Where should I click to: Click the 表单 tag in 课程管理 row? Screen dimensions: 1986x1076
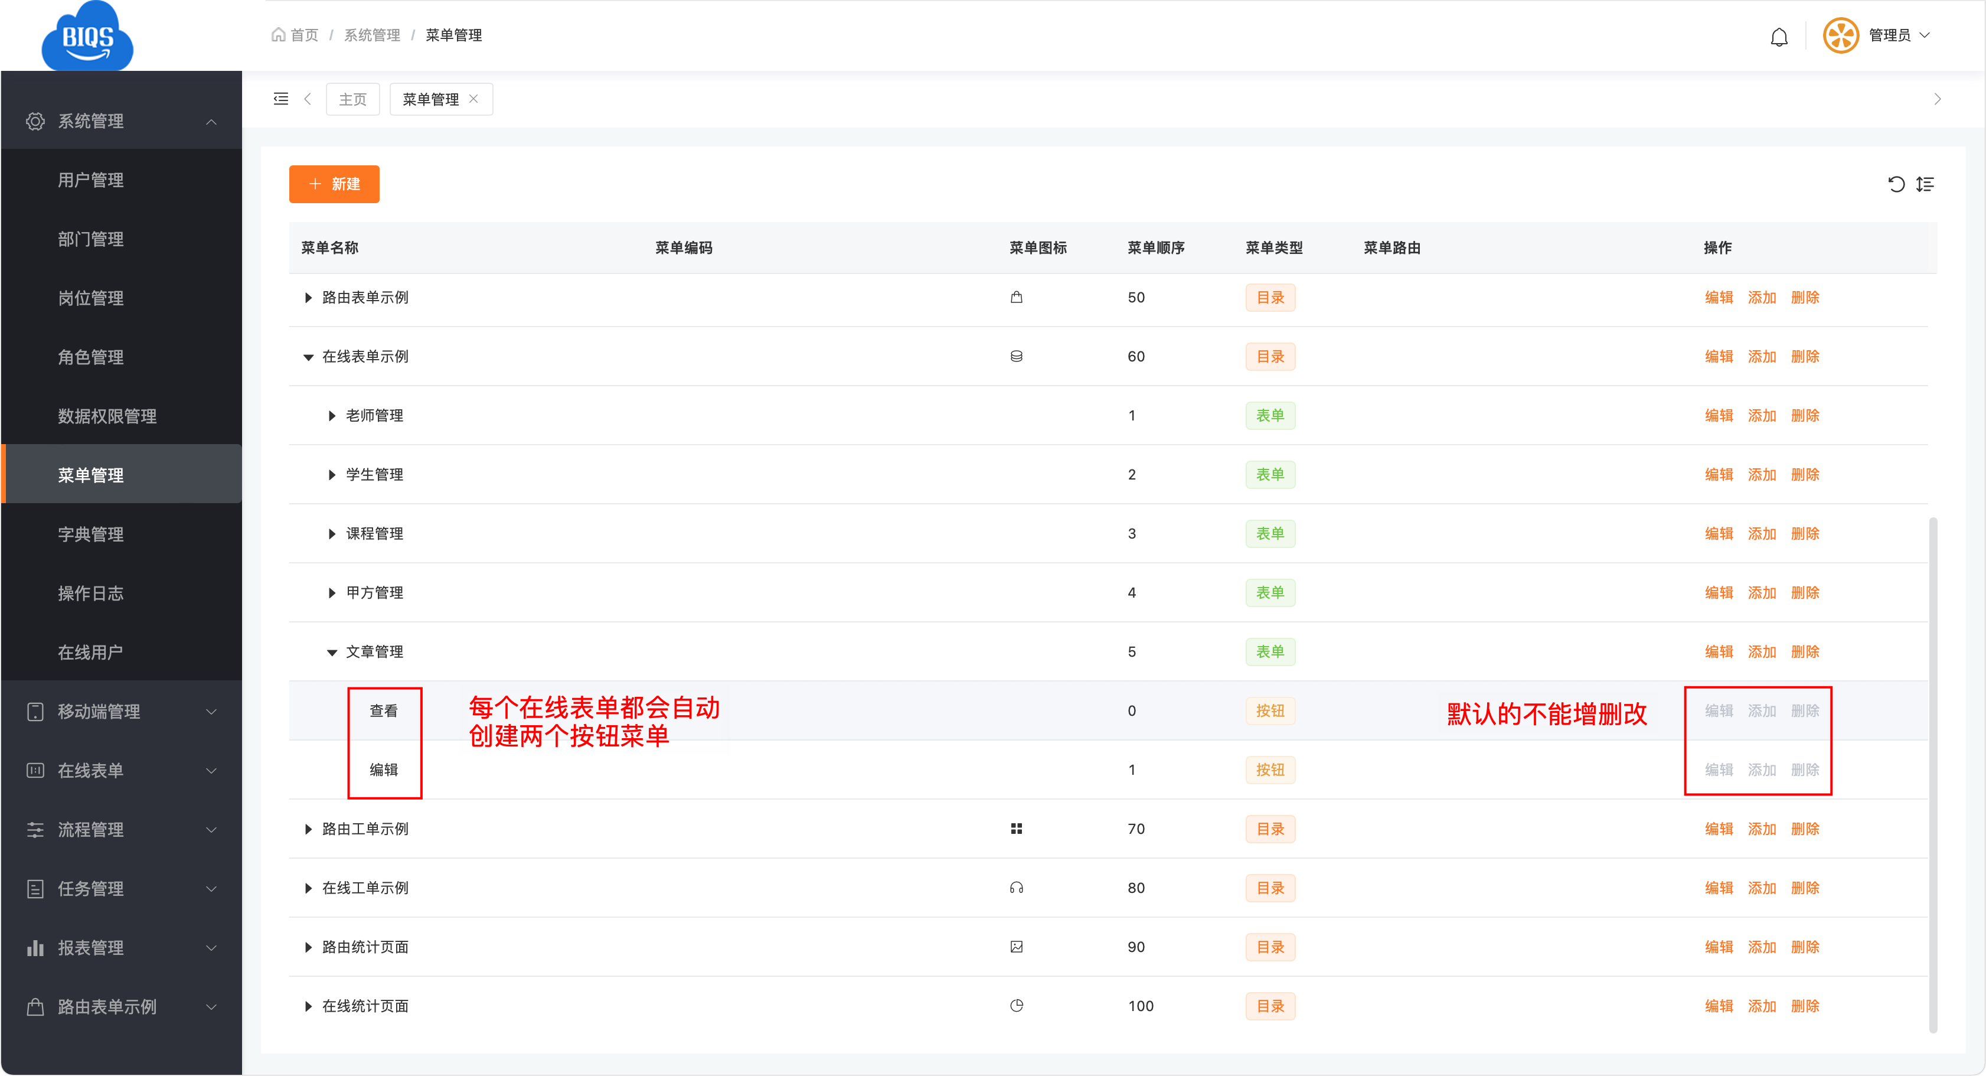click(x=1270, y=534)
